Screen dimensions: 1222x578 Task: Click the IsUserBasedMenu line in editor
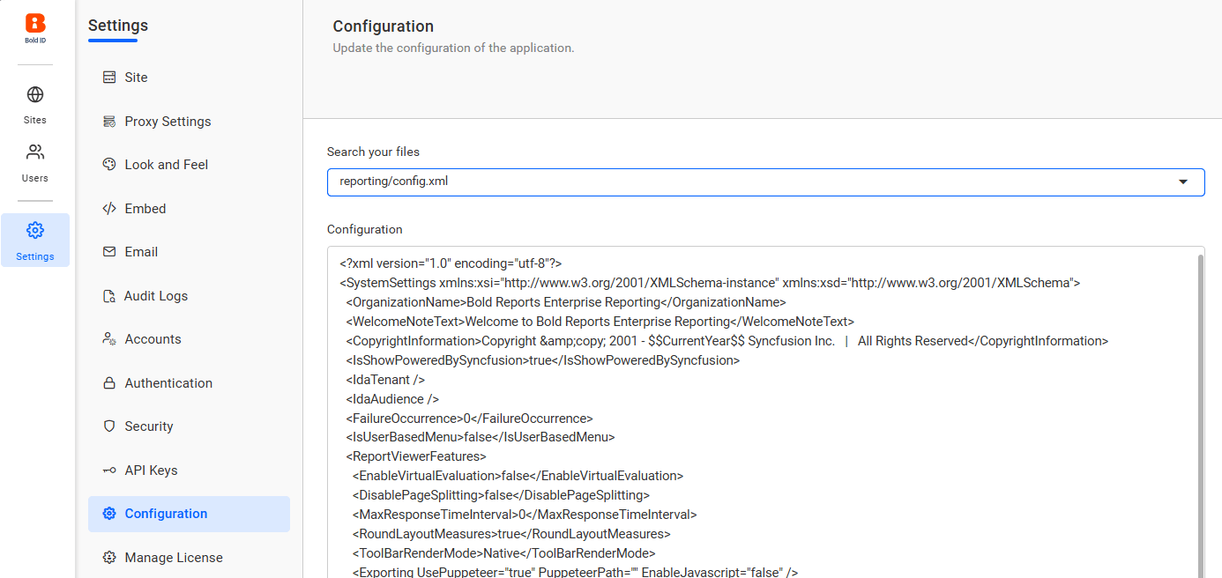[481, 437]
